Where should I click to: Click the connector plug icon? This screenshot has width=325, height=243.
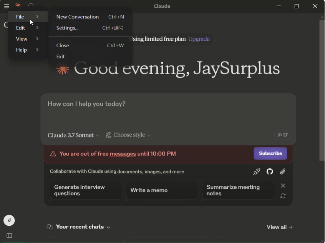(x=257, y=171)
